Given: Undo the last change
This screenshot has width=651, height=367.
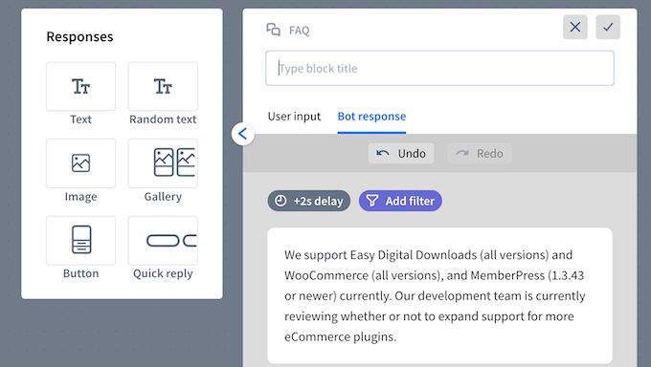Looking at the screenshot, I should click(401, 154).
